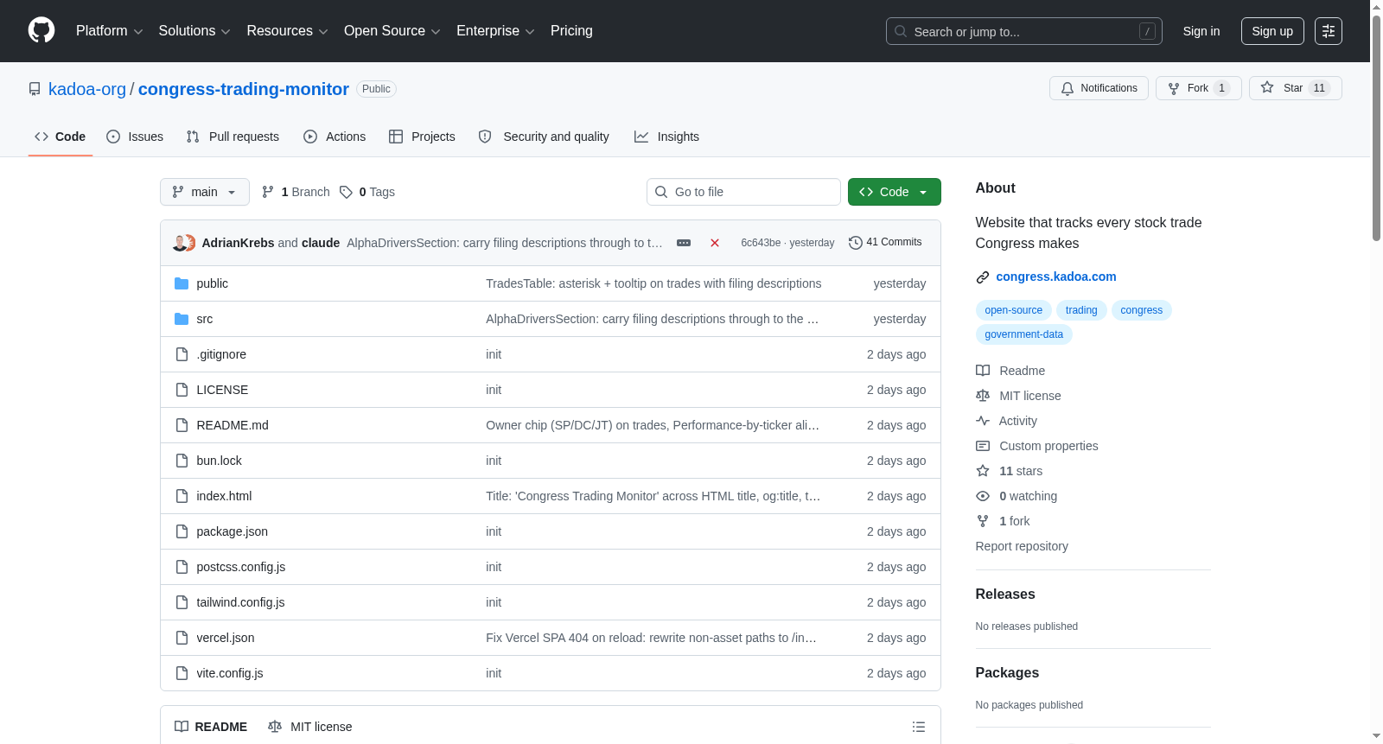The height and width of the screenshot is (744, 1383).
Task: Click the bell icon in Notifications
Action: tap(1068, 88)
